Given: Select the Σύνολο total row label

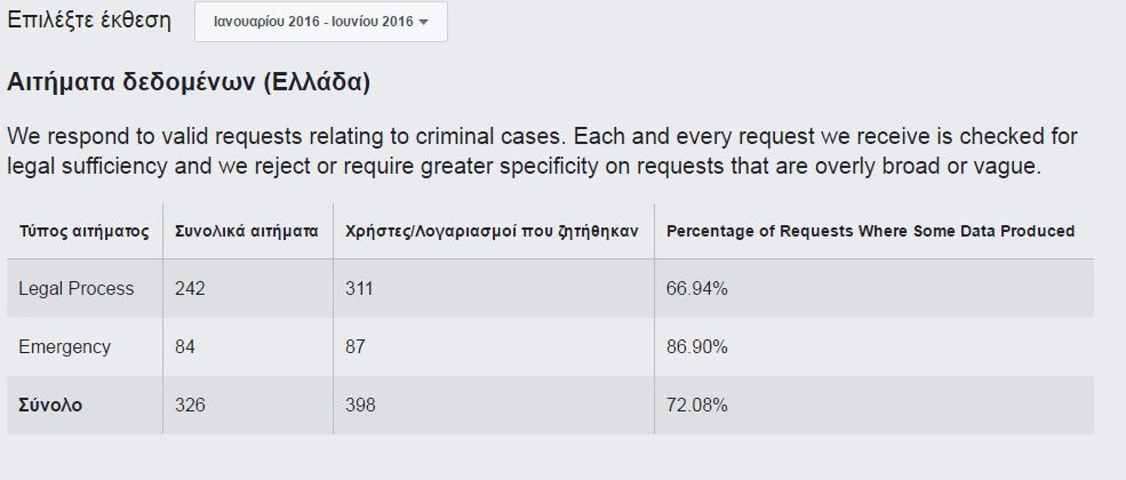Looking at the screenshot, I should click(x=50, y=405).
